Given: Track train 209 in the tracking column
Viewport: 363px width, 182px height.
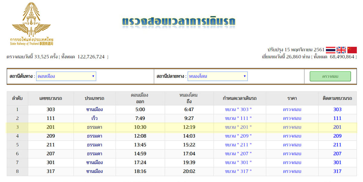Looking at the screenshot, I should pyautogui.click(x=337, y=136).
